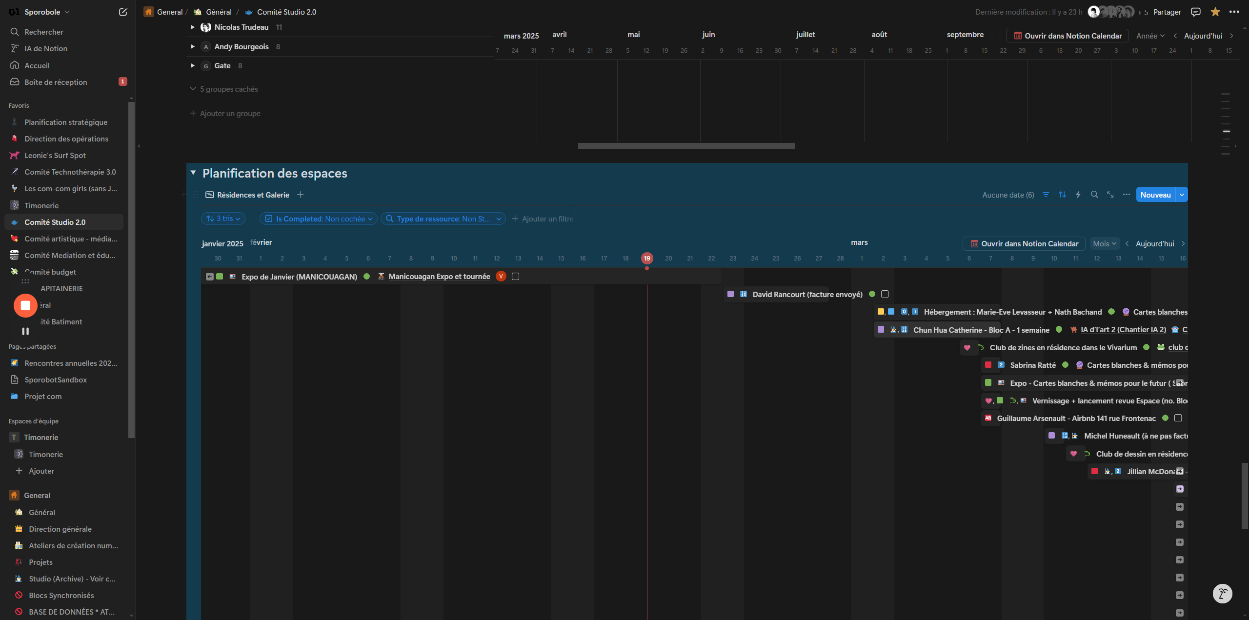Expand Andy Bourgeois group
The width and height of the screenshot is (1249, 620).
tap(193, 46)
